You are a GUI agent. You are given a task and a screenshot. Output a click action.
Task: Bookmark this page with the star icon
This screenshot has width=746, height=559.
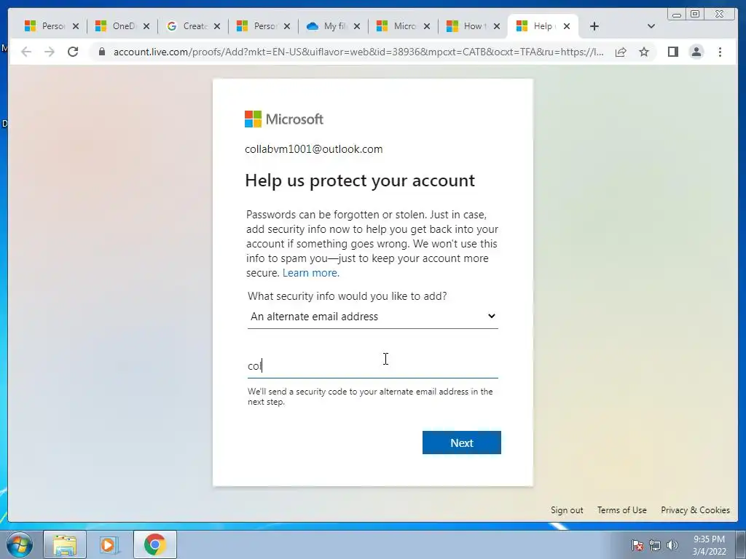pyautogui.click(x=644, y=52)
